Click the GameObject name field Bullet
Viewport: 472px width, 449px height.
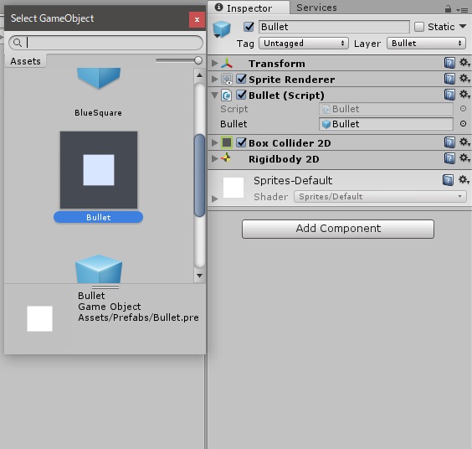click(x=334, y=27)
